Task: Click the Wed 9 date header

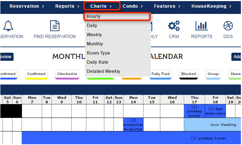Action: (x=62, y=100)
